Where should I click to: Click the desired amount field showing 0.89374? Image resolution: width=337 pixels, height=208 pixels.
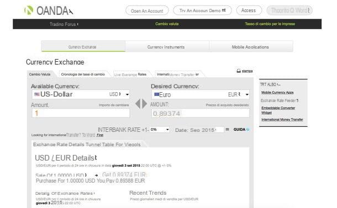click(201, 113)
